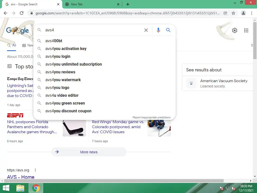Open Google quick settings gear

click(235, 30)
